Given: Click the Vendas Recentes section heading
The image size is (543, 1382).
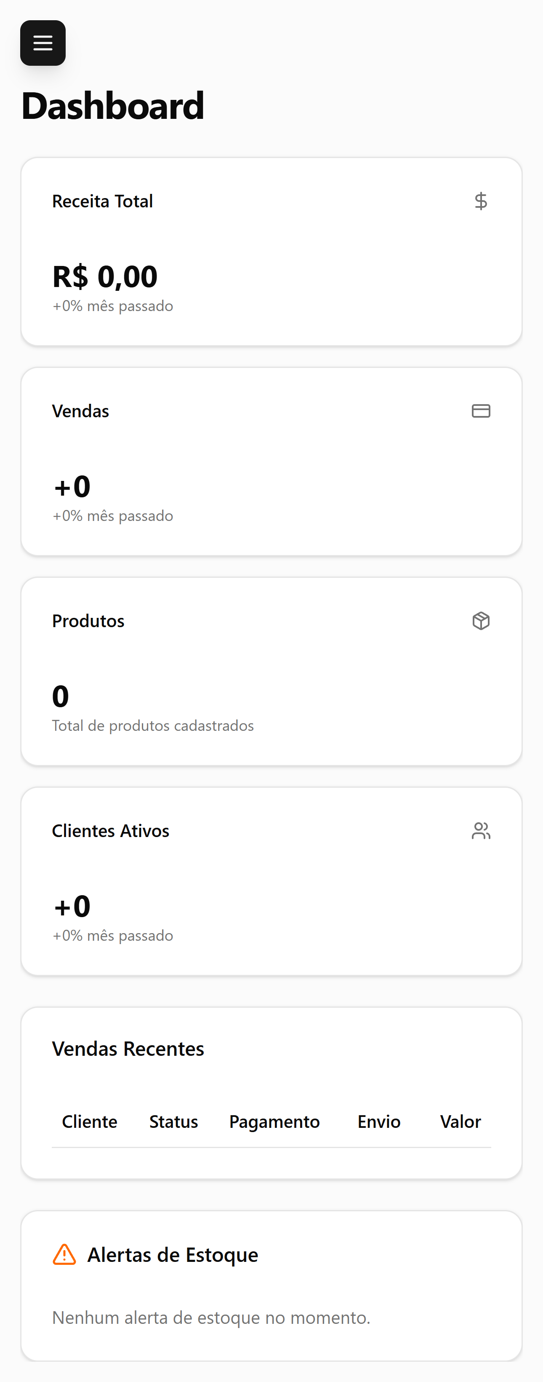Looking at the screenshot, I should pos(128,1049).
